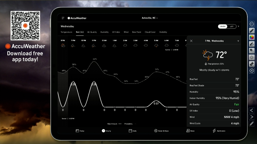Click the AccuWeather QR code
The height and width of the screenshot is (144, 257).
click(25, 26)
